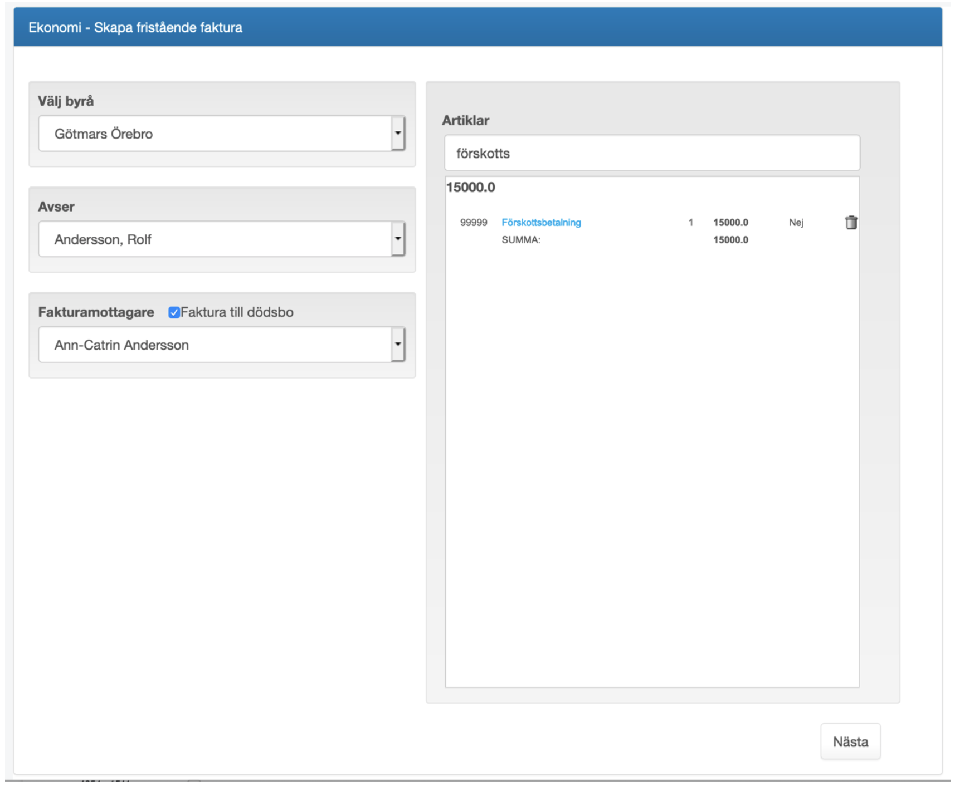Toggle the Faktura till dödsbo checkbox

coord(174,312)
